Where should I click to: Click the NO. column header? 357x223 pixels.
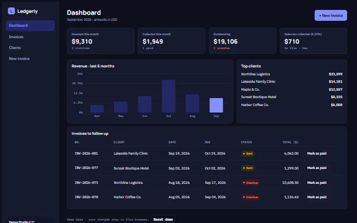[77, 142]
